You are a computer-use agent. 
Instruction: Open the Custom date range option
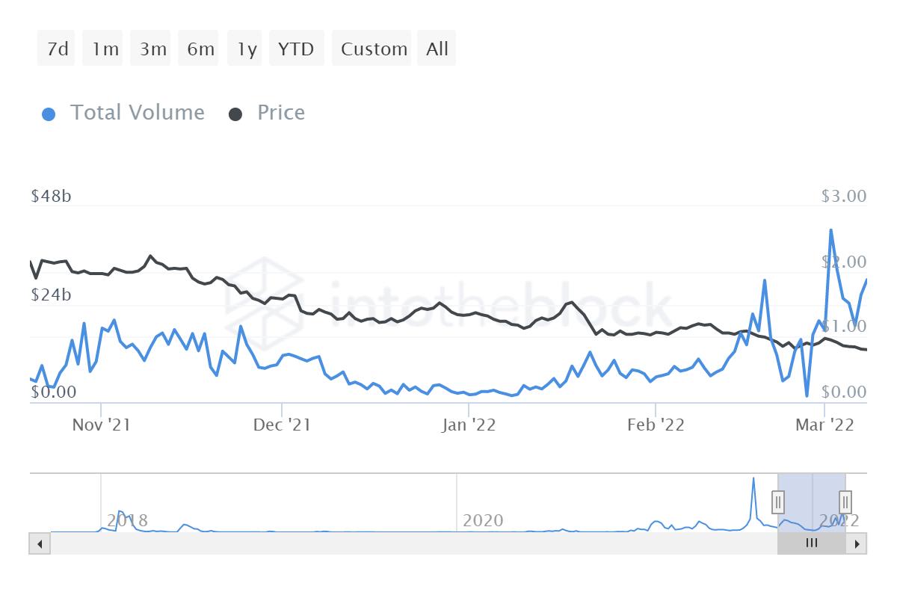pos(372,48)
